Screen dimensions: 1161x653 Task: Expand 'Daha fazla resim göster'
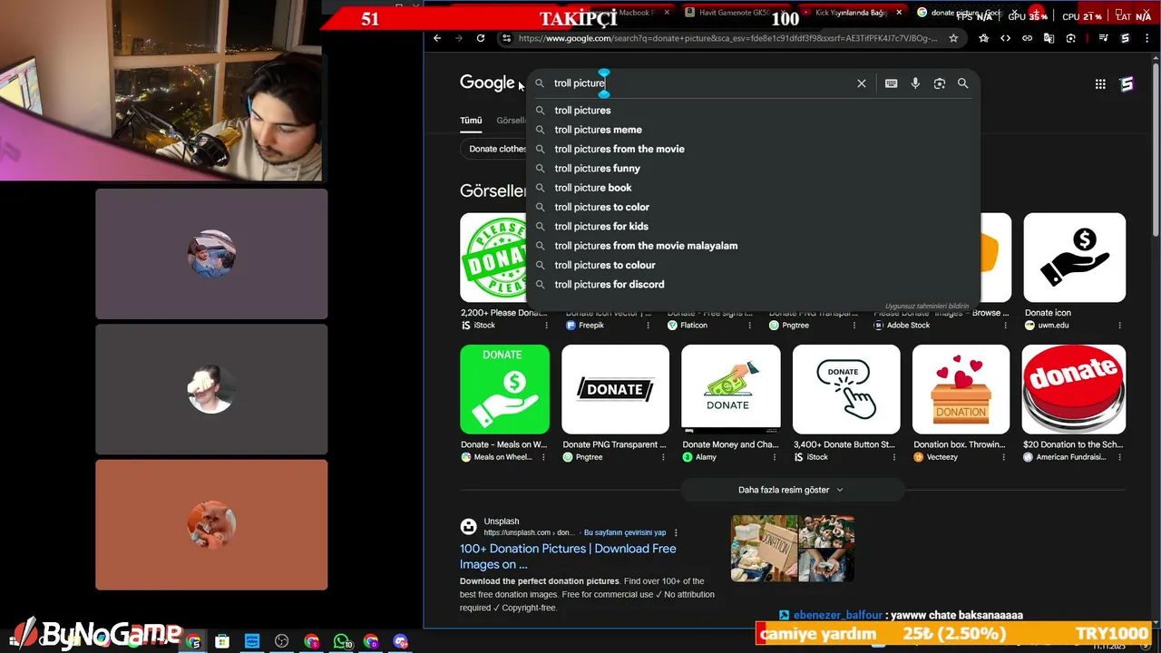point(792,490)
